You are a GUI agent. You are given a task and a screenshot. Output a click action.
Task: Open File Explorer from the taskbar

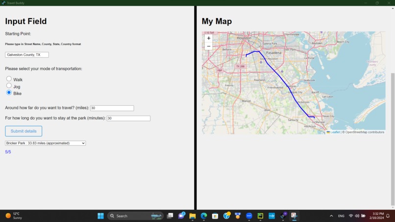coord(193,216)
